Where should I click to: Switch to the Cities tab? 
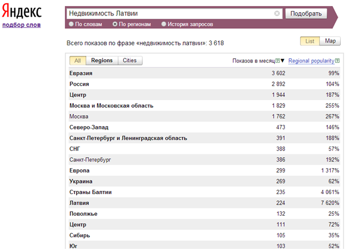[x=130, y=61]
